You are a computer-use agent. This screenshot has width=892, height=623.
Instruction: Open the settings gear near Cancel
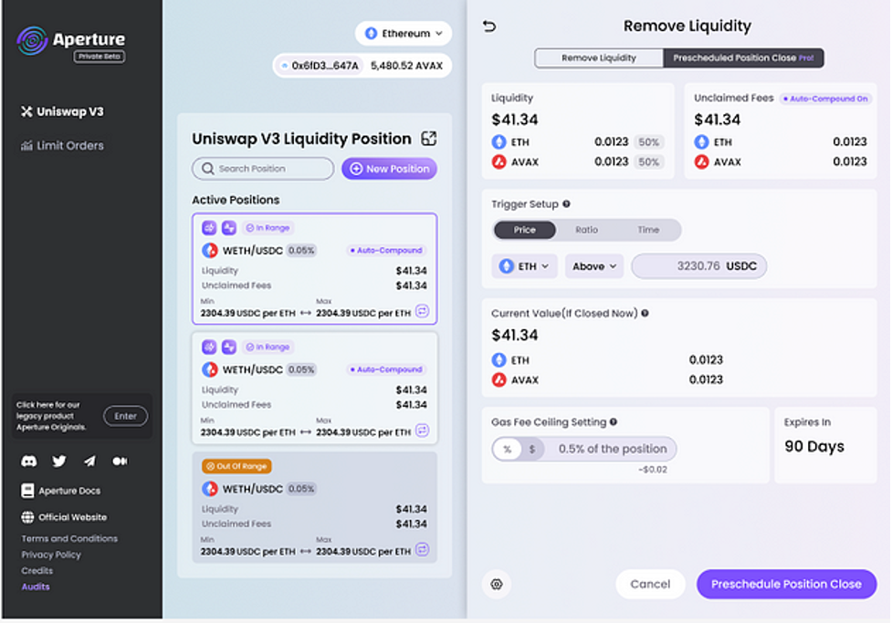(497, 585)
